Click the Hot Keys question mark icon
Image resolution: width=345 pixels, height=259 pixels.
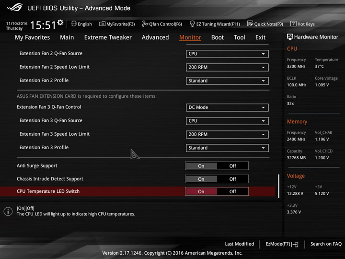(293, 24)
